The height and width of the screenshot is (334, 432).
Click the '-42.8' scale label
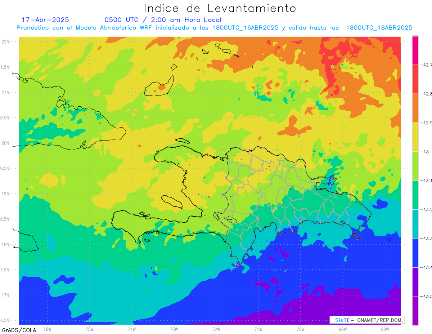[426, 94]
